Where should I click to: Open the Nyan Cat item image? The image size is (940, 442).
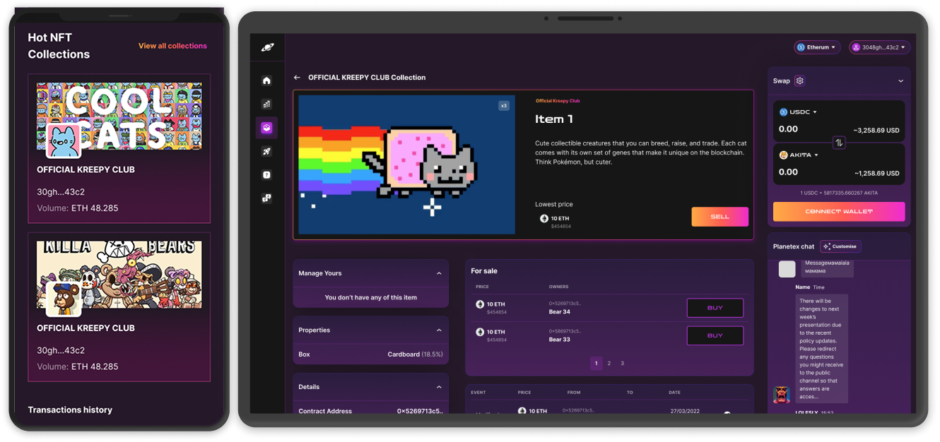pyautogui.click(x=406, y=165)
